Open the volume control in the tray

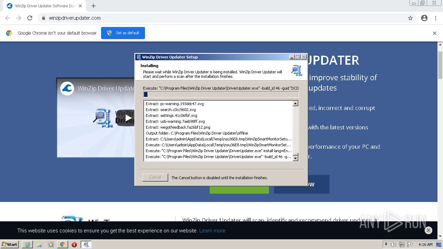394,245
